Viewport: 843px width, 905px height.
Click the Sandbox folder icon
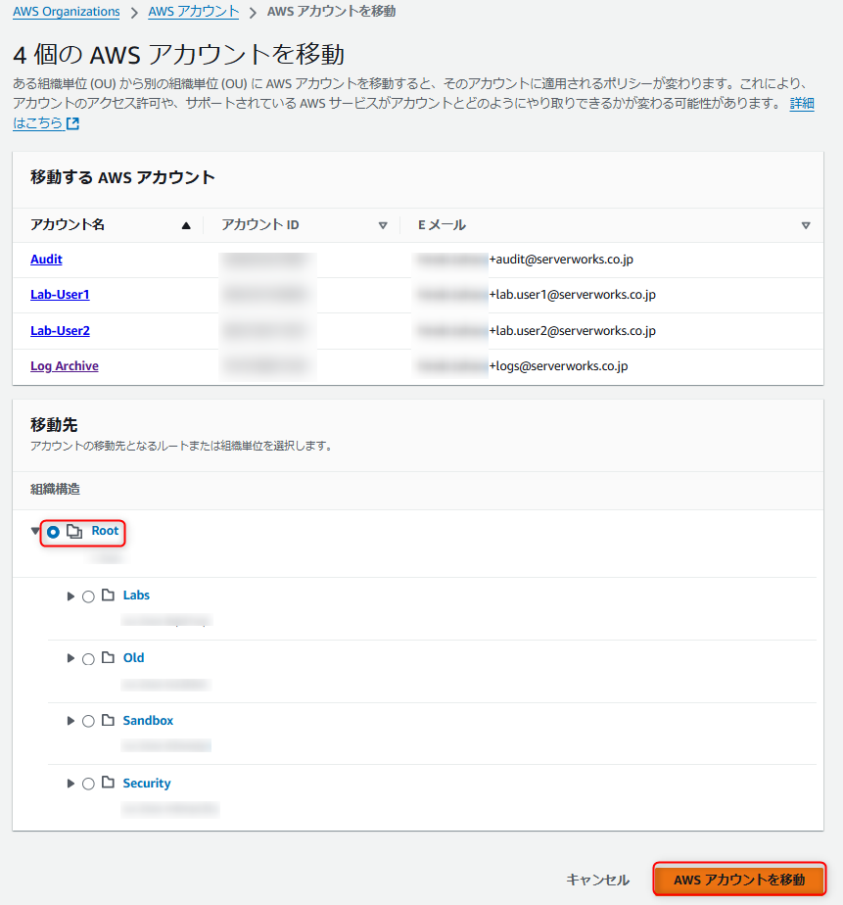[x=108, y=720]
